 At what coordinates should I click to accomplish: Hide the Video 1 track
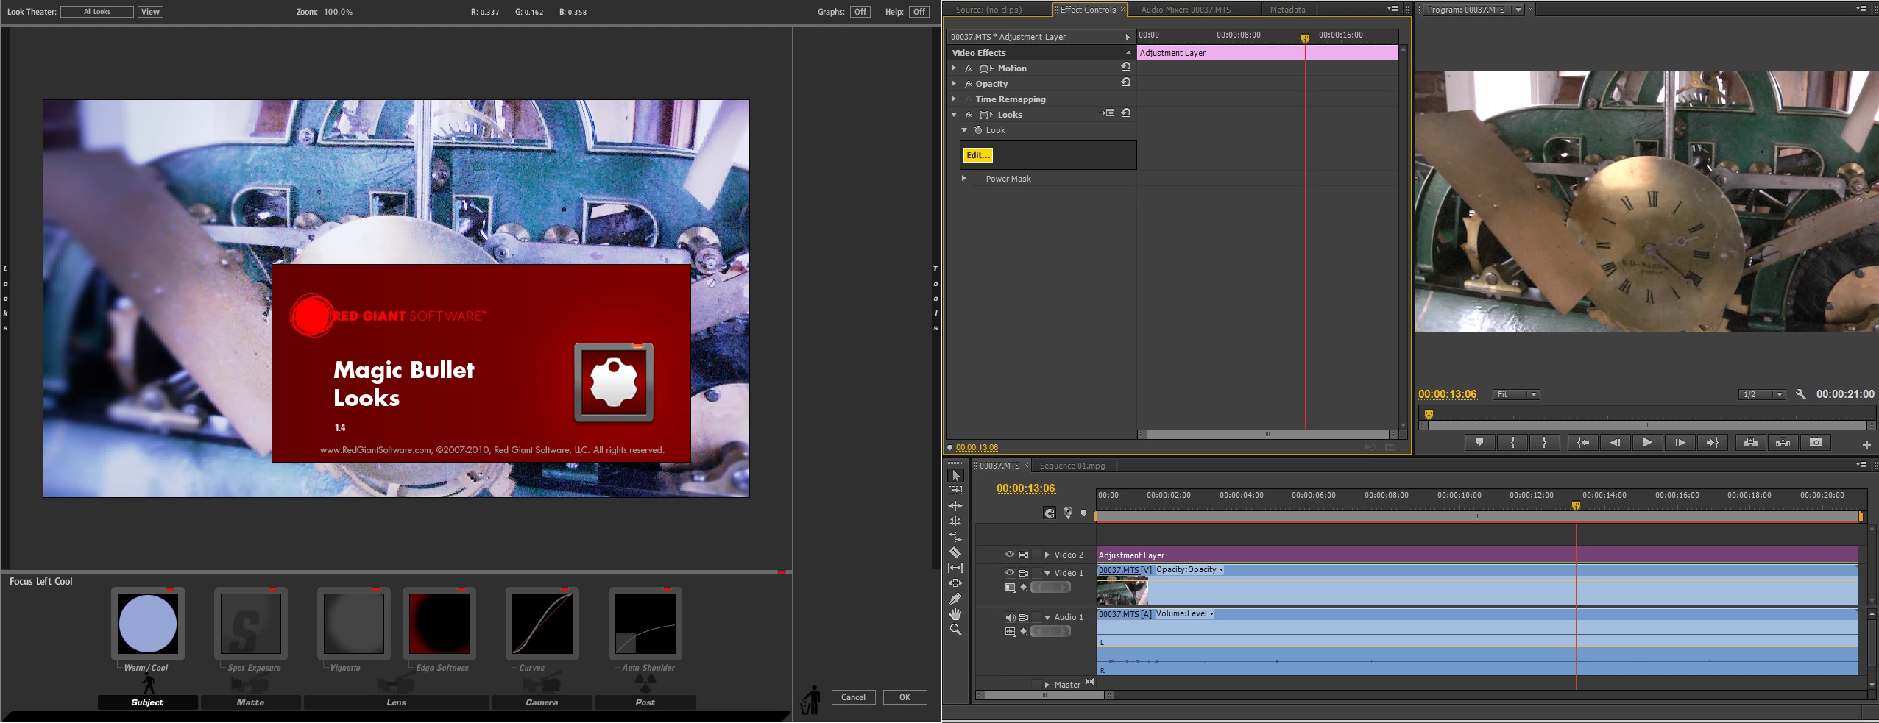1010,573
